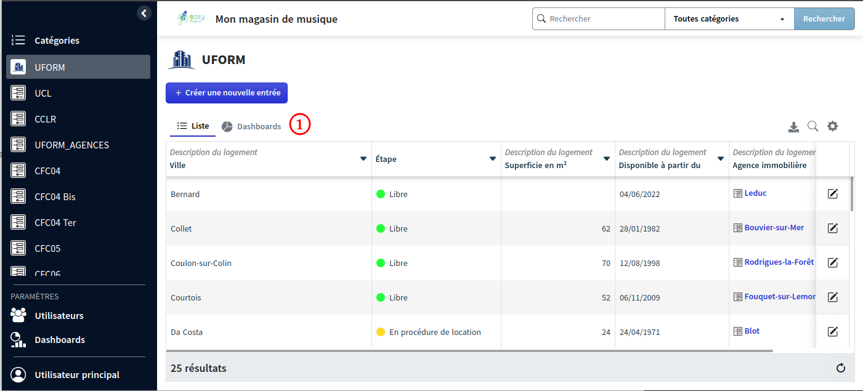Screen dimensions: 863x391
Task: Open the table settings gear icon
Action: (833, 126)
